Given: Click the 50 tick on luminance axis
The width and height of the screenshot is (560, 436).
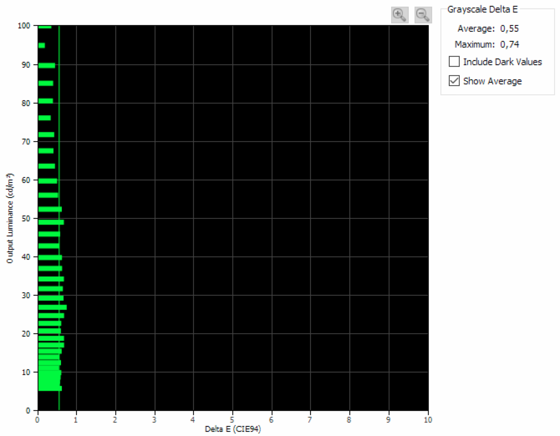Looking at the screenshot, I should click(x=26, y=218).
